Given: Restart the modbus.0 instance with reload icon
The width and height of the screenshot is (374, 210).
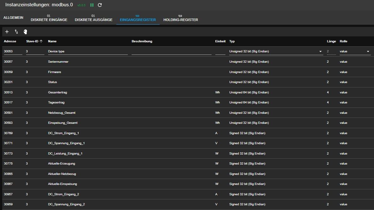Looking at the screenshot, I should (100, 5).
